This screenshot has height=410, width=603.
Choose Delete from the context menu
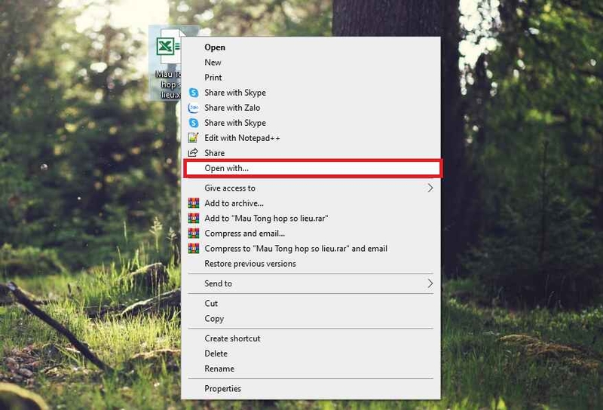pyautogui.click(x=311, y=353)
